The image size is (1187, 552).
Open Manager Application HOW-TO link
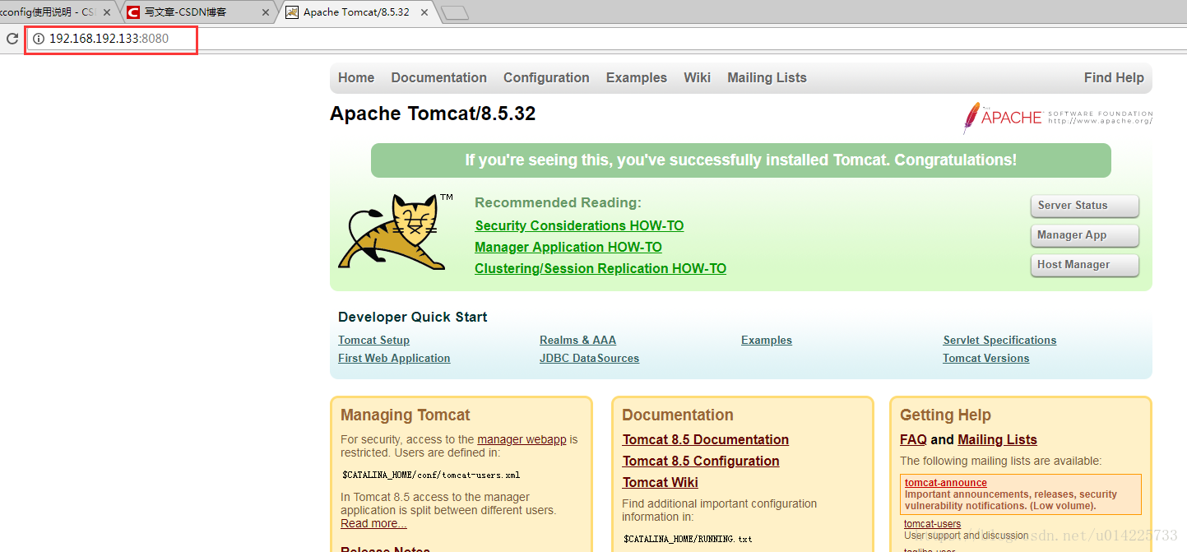tap(568, 247)
